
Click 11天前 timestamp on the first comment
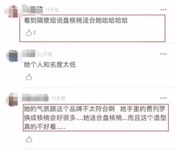(x=52, y=10)
